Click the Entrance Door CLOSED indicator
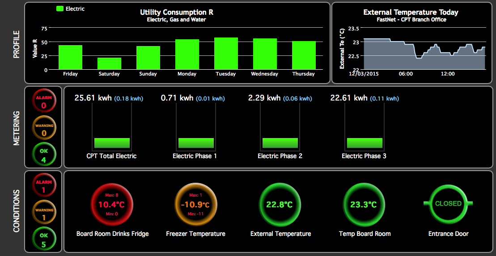 pos(448,204)
